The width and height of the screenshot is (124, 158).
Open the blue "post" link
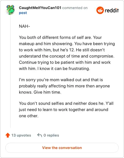point(23,13)
